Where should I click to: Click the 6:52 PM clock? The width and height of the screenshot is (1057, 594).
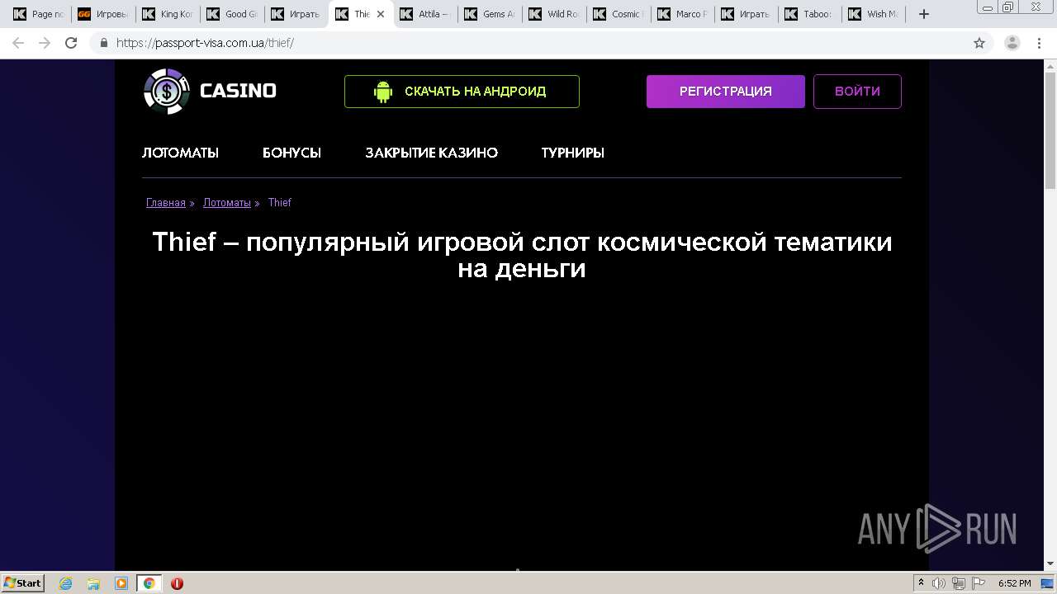coord(1014,583)
